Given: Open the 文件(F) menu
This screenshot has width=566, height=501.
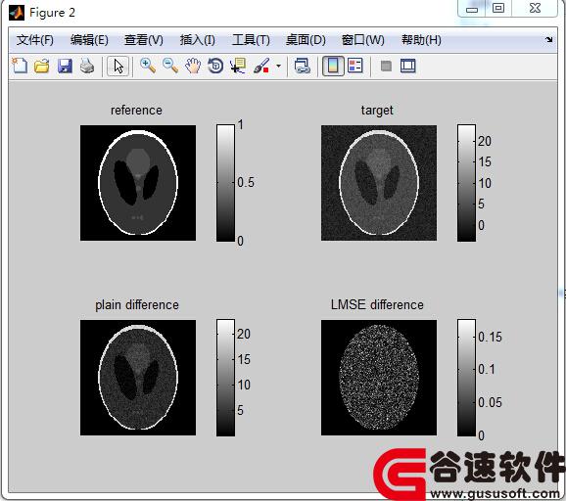Looking at the screenshot, I should coord(34,40).
